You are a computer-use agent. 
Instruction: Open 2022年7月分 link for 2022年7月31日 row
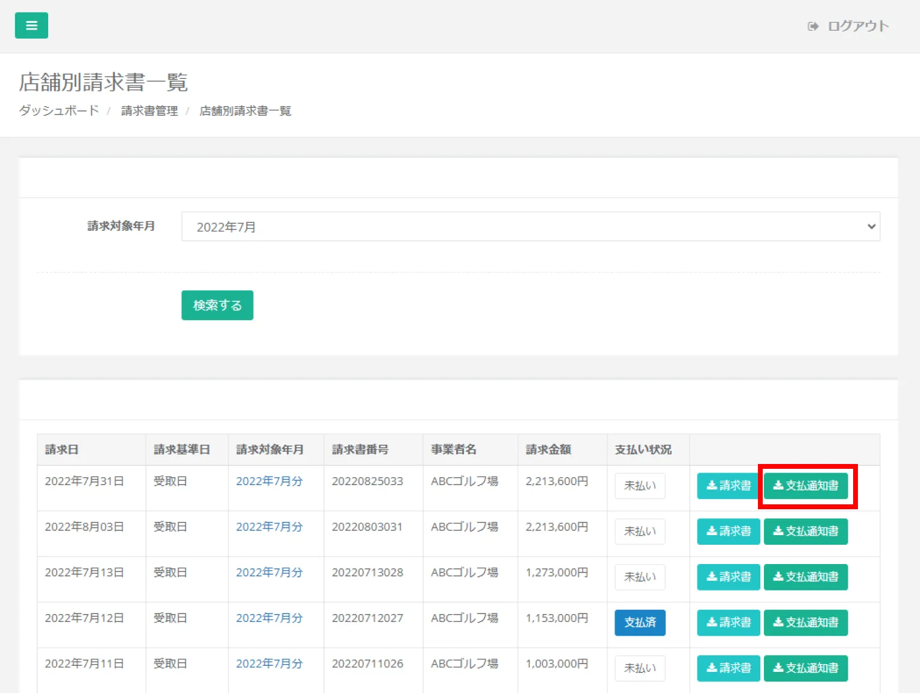(269, 481)
